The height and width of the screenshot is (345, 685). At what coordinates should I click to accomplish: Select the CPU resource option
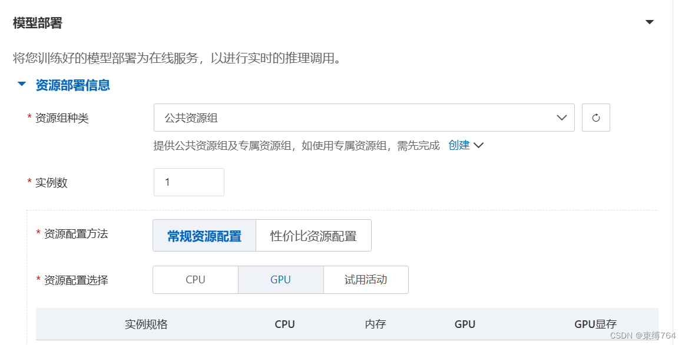point(195,280)
